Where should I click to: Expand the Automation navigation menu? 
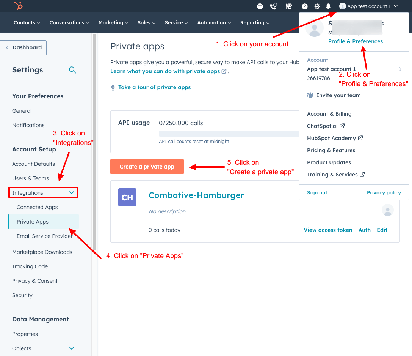pos(214,23)
